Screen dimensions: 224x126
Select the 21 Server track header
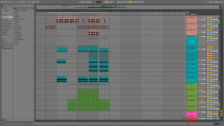(x=192, y=92)
